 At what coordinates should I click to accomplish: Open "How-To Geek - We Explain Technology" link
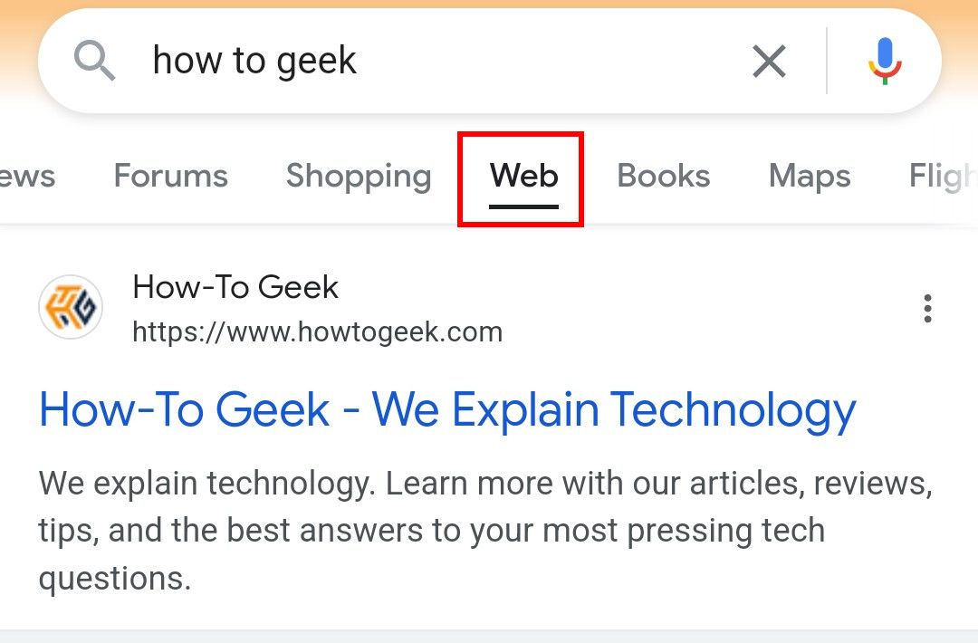[x=446, y=409]
